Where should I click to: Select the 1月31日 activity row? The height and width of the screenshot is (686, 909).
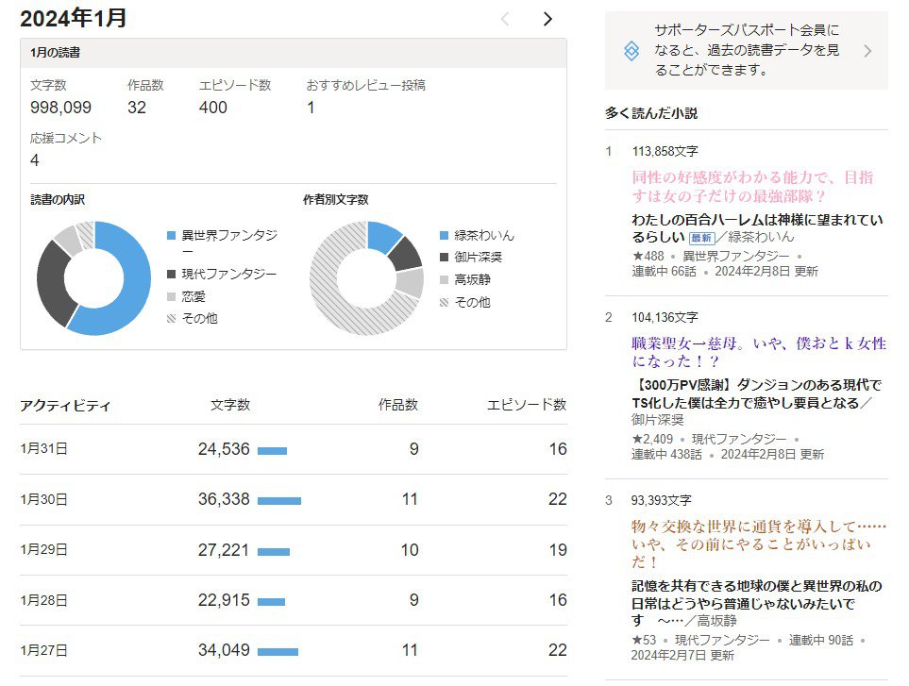pyautogui.click(x=293, y=449)
